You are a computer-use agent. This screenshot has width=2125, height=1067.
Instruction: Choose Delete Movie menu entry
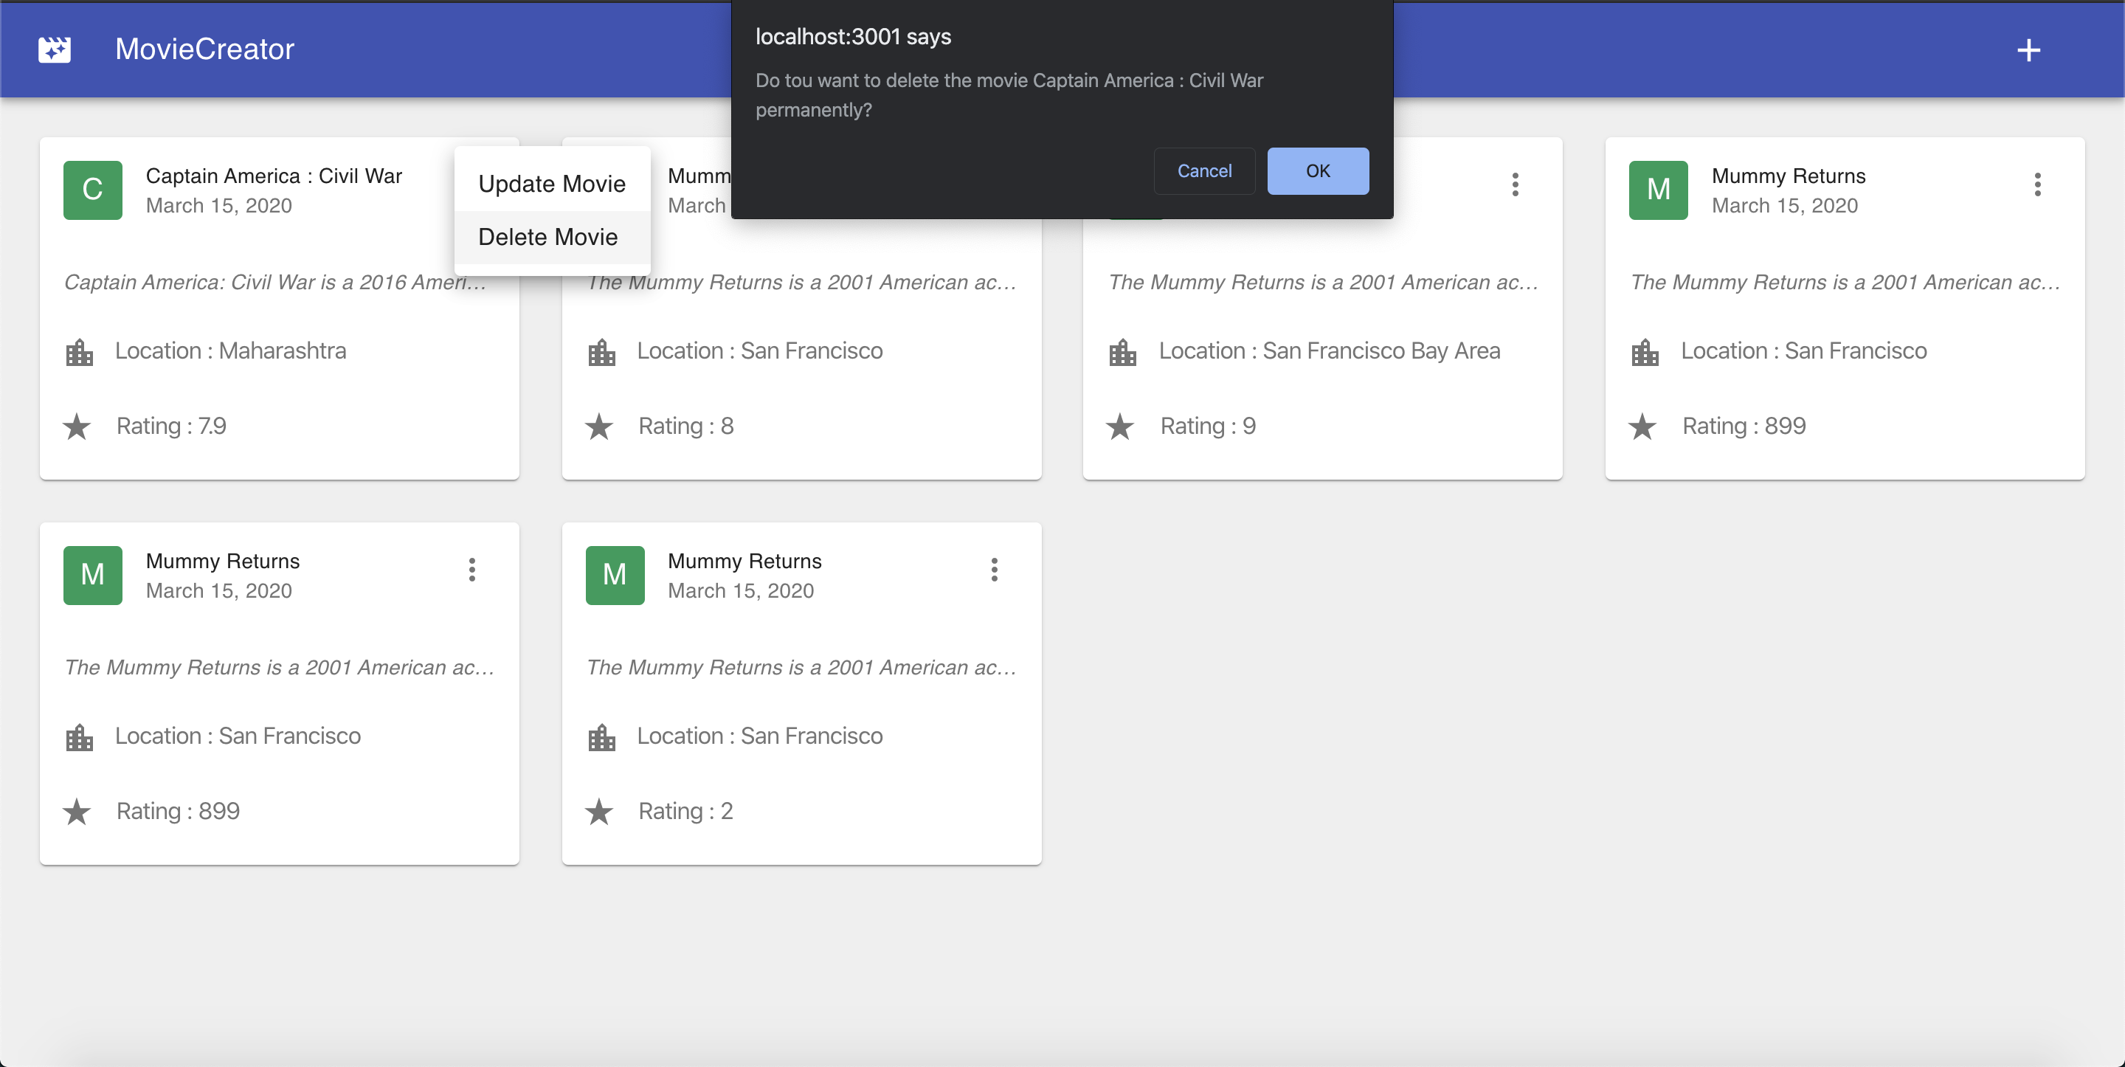click(547, 237)
